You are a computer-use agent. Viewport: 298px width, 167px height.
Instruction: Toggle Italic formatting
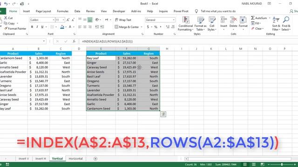pyautogui.click(x=37, y=27)
